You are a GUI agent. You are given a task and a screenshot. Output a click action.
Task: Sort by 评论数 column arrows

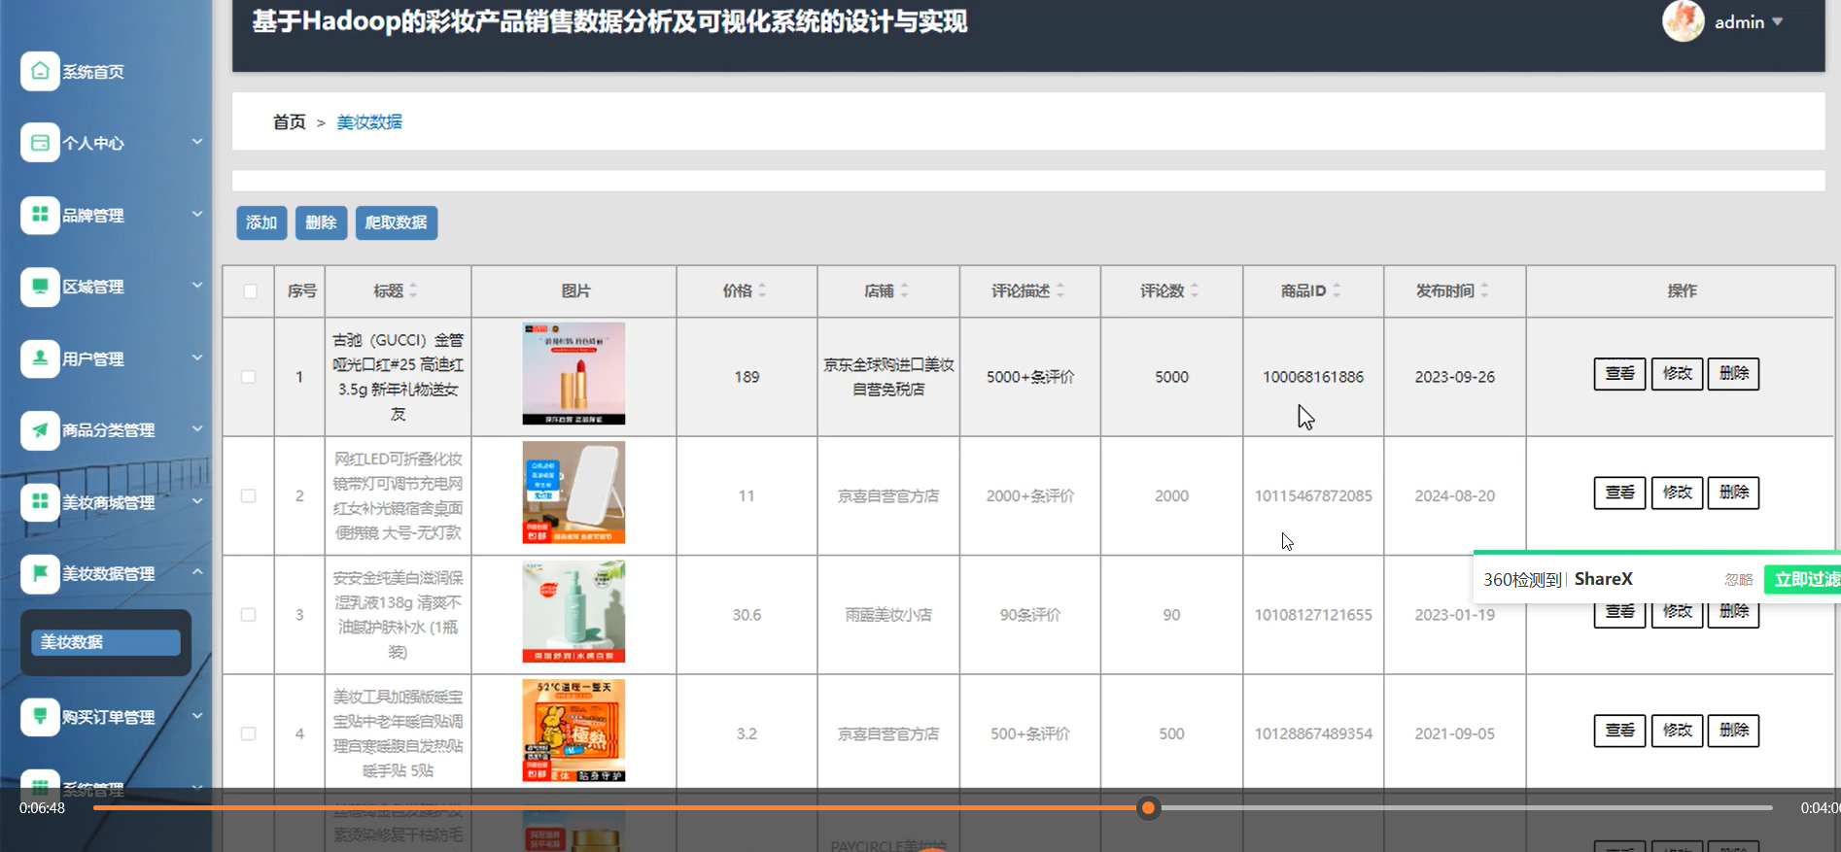click(1195, 290)
